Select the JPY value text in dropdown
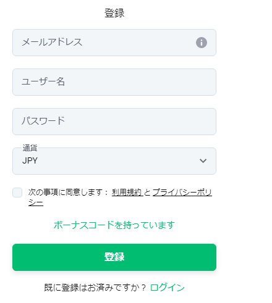This screenshot has height=303, width=272. (x=30, y=160)
